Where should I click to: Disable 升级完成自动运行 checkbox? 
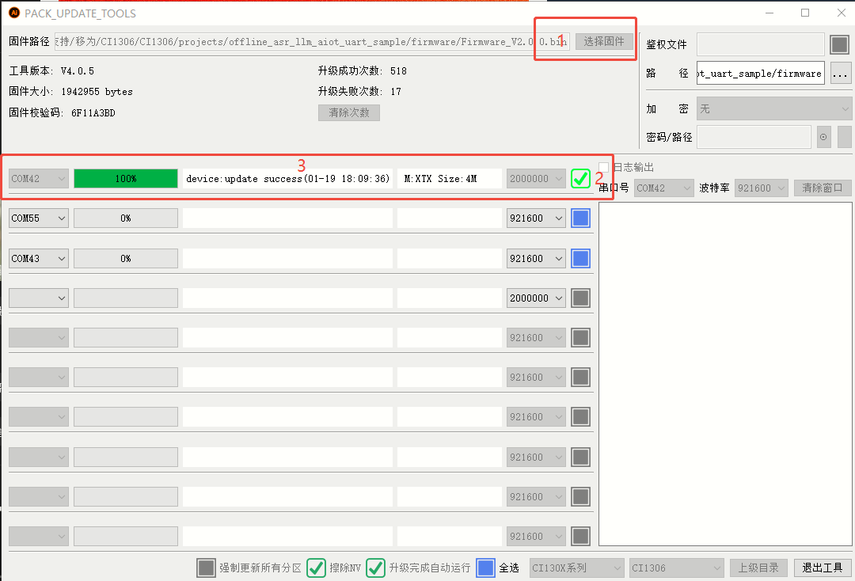[x=375, y=568]
